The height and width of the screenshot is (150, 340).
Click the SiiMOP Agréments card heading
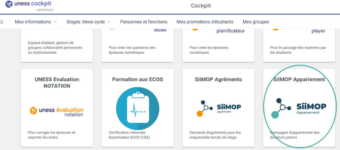click(x=218, y=79)
